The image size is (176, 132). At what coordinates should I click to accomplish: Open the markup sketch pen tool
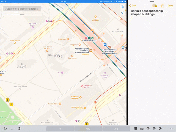click(x=160, y=129)
